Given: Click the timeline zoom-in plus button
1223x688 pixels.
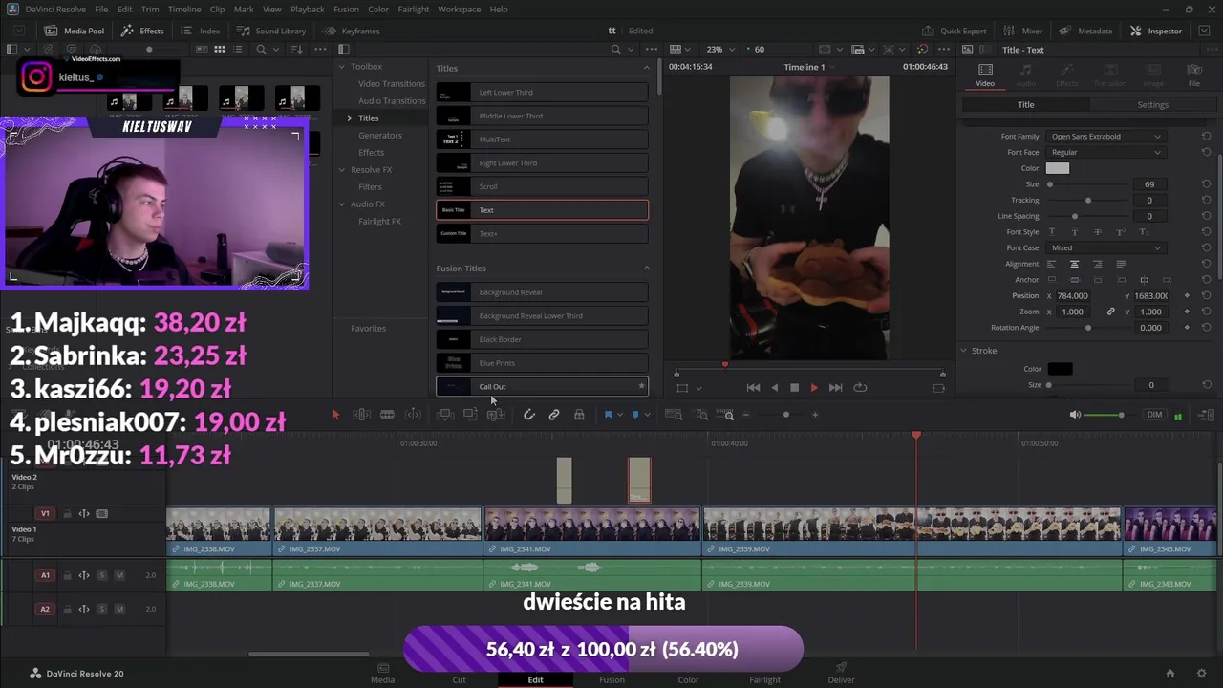Looking at the screenshot, I should pyautogui.click(x=815, y=415).
